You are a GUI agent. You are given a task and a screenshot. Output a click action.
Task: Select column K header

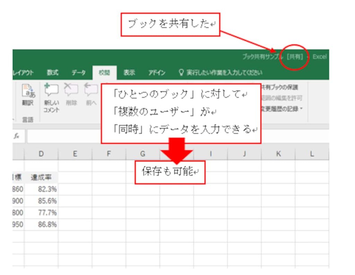[x=278, y=154]
